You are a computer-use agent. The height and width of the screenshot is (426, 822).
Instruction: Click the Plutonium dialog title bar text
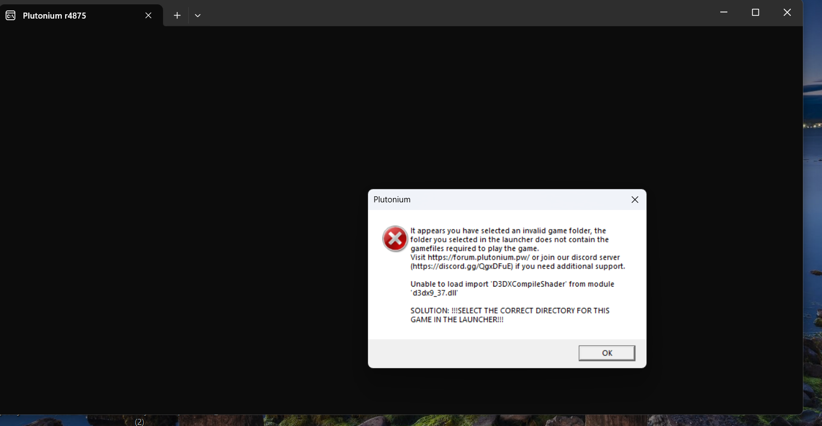click(392, 200)
